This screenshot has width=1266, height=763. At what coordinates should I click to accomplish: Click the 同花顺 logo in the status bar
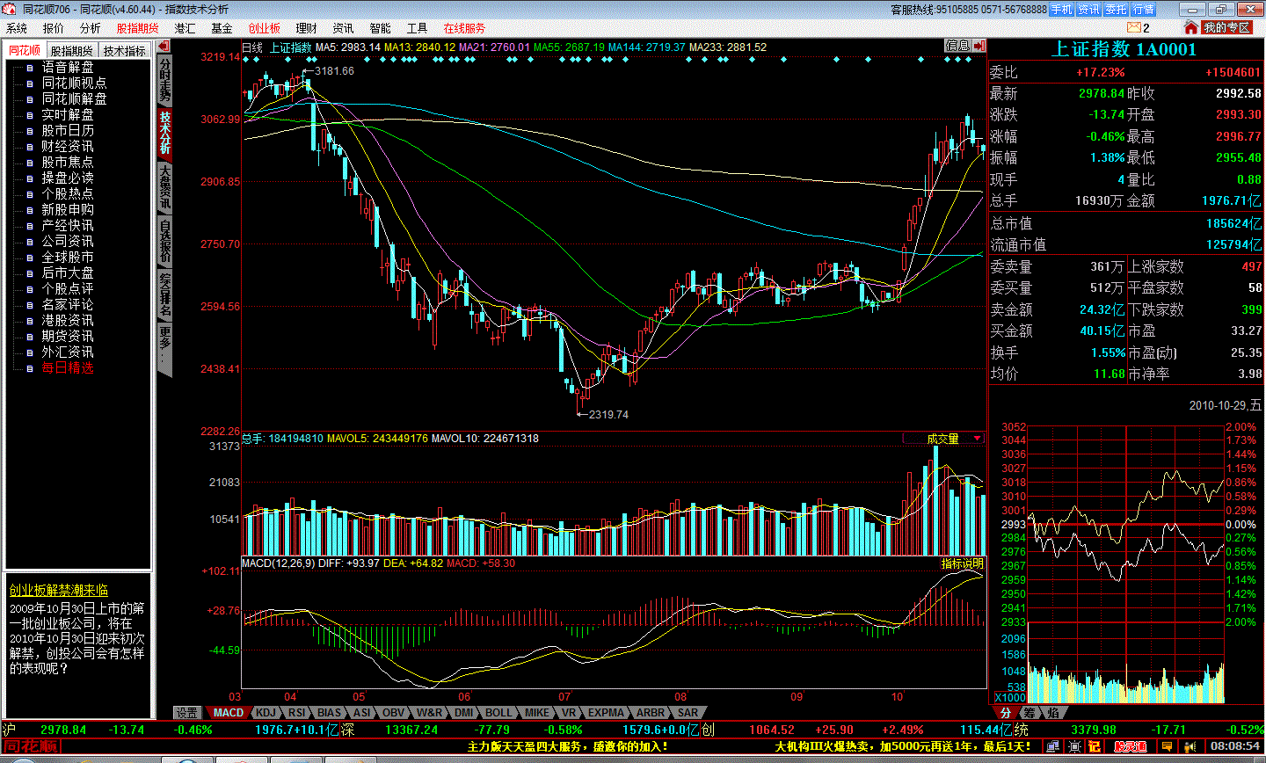pos(32,746)
